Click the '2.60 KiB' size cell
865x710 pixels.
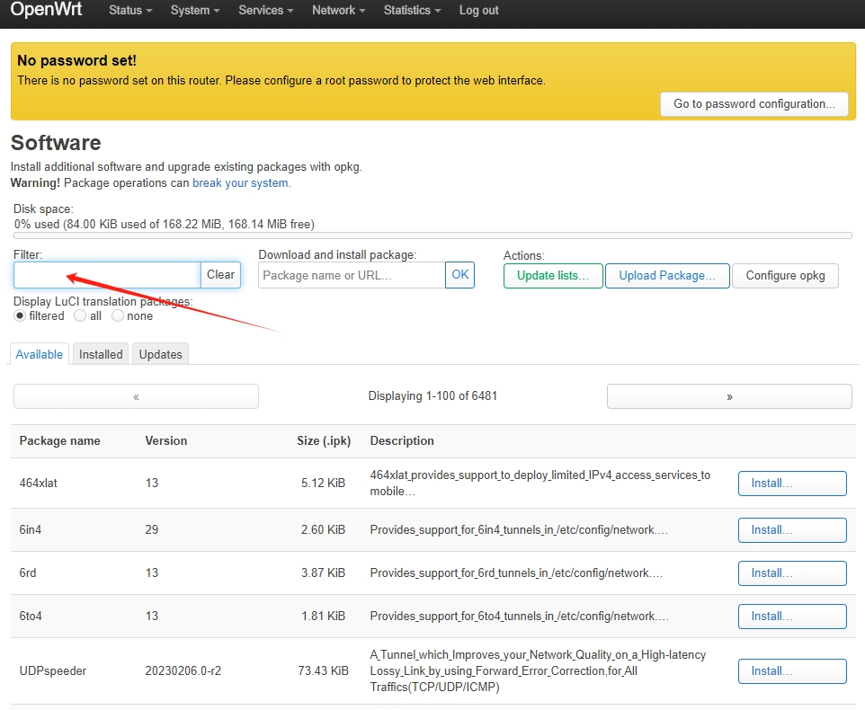pyautogui.click(x=324, y=529)
